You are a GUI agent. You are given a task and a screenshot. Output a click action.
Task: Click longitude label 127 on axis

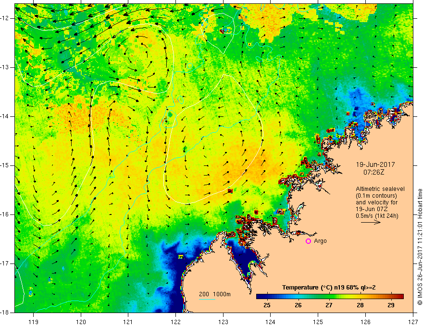click(413, 322)
